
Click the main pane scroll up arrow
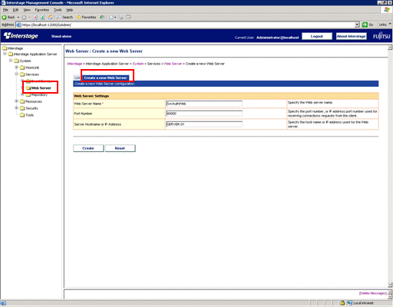[x=390, y=48]
